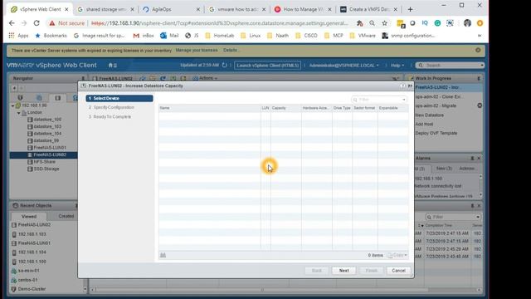531x299 pixels.
Task: Click the navigator back arrow
Action: (15, 88)
